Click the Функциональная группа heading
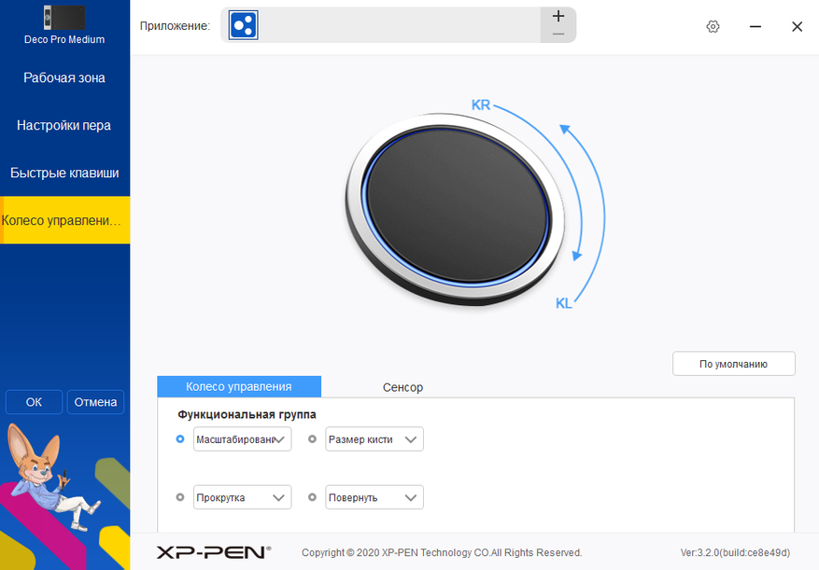The image size is (819, 570). click(x=247, y=414)
